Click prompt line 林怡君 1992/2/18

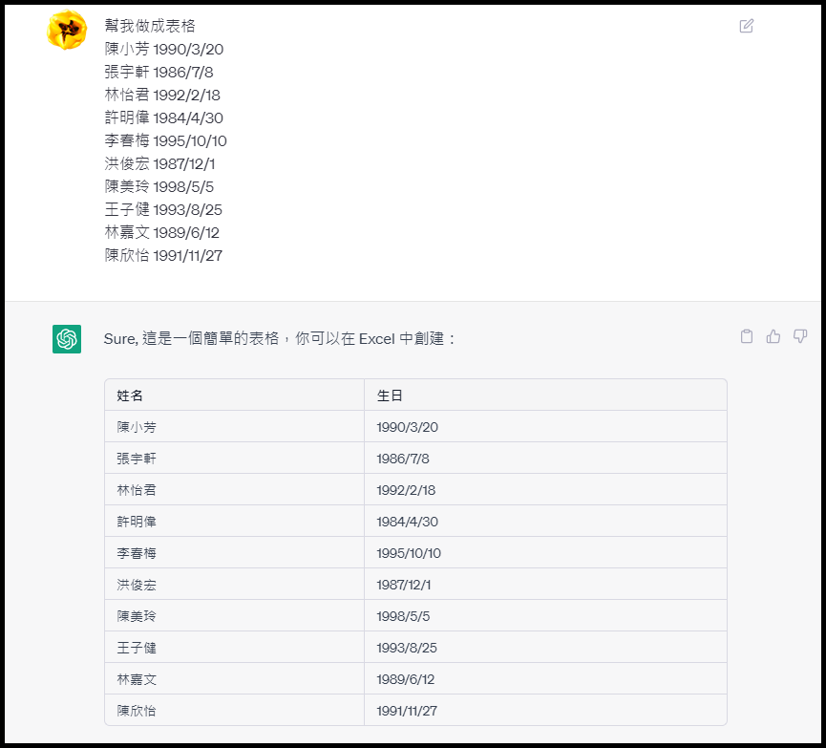pos(162,95)
